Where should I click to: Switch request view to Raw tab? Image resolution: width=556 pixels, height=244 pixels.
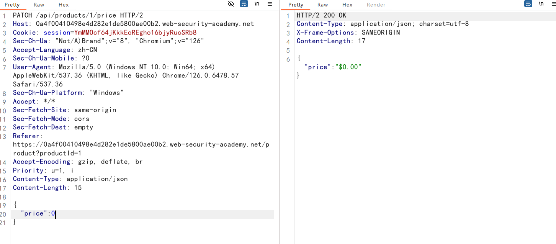point(39,5)
